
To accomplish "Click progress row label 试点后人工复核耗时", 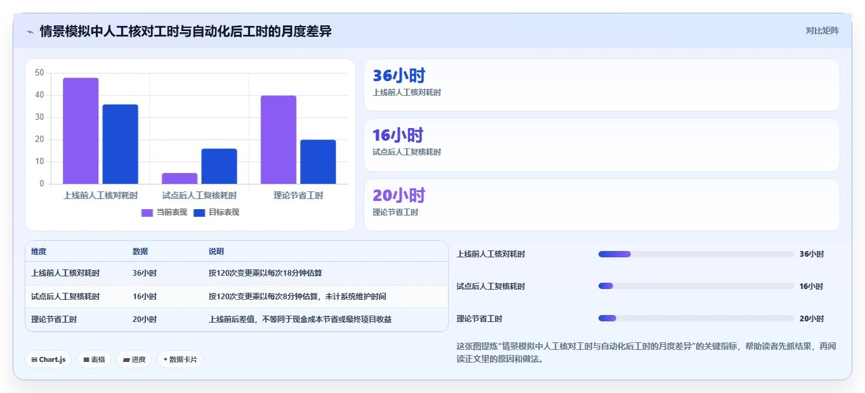I will (491, 287).
